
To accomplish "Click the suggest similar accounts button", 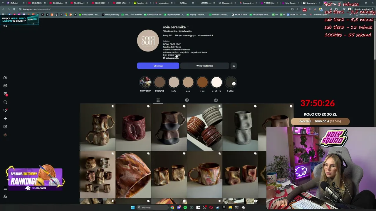I will coord(234,66).
